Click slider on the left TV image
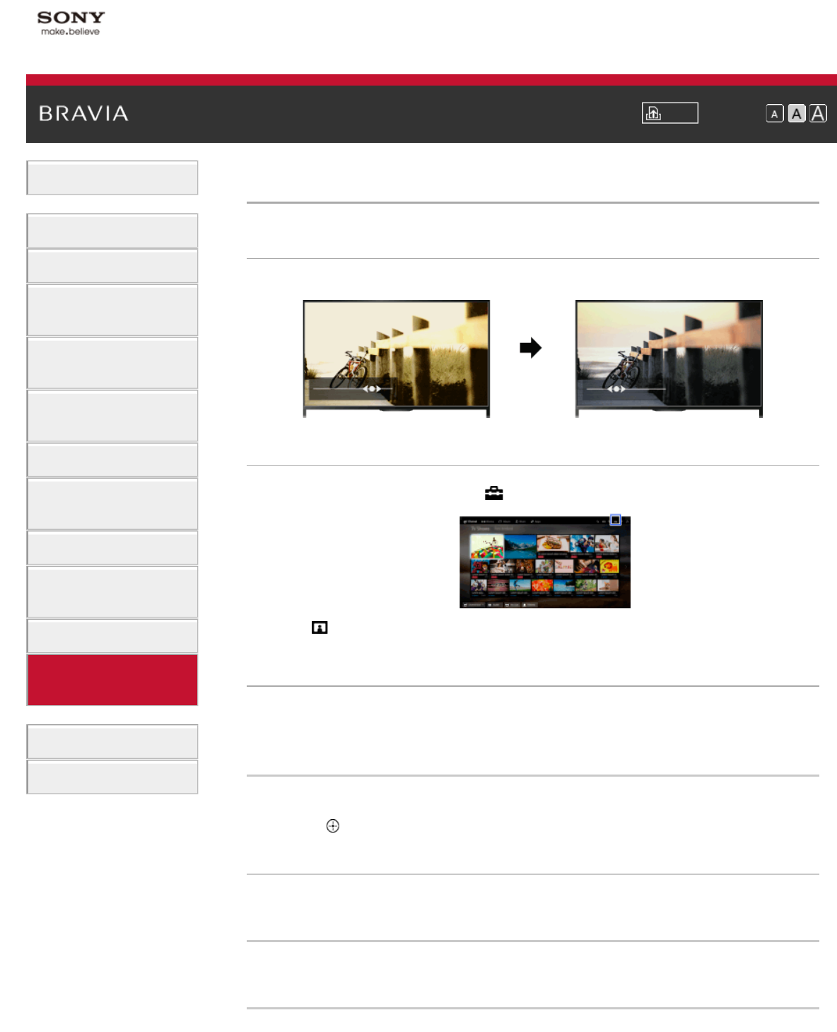Viewport: 837px width, 1032px height. (x=373, y=388)
